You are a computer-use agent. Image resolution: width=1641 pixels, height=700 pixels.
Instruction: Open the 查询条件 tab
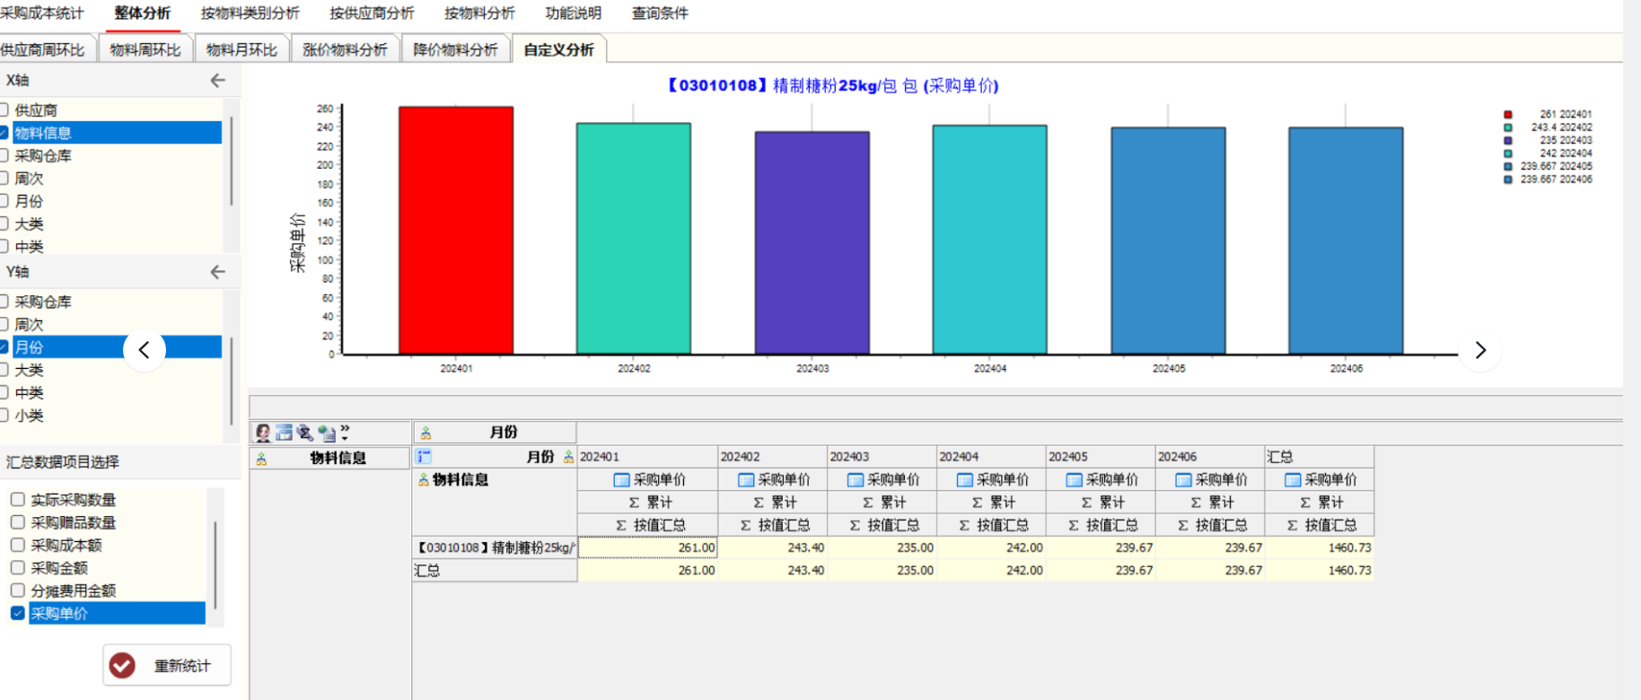[x=660, y=13]
